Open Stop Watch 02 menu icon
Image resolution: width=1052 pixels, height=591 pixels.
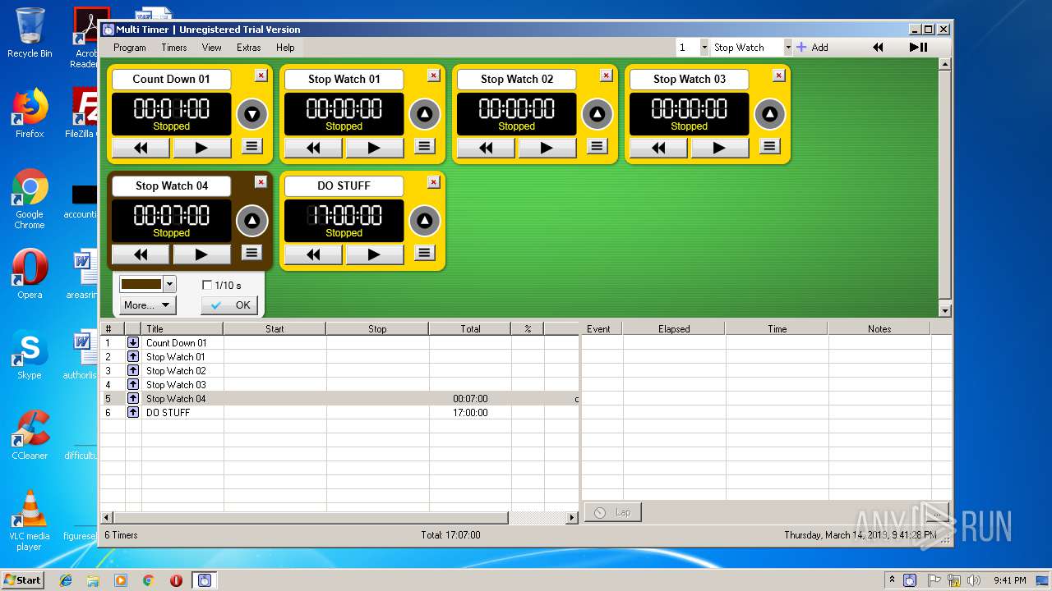598,146
